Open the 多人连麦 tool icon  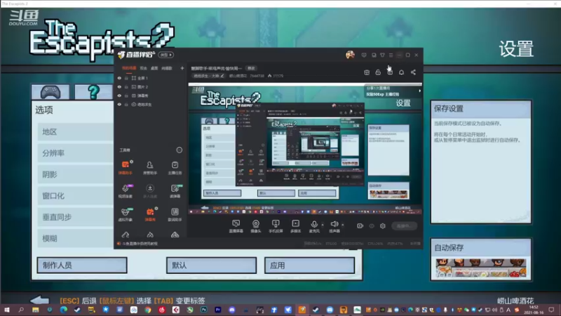tap(150, 191)
